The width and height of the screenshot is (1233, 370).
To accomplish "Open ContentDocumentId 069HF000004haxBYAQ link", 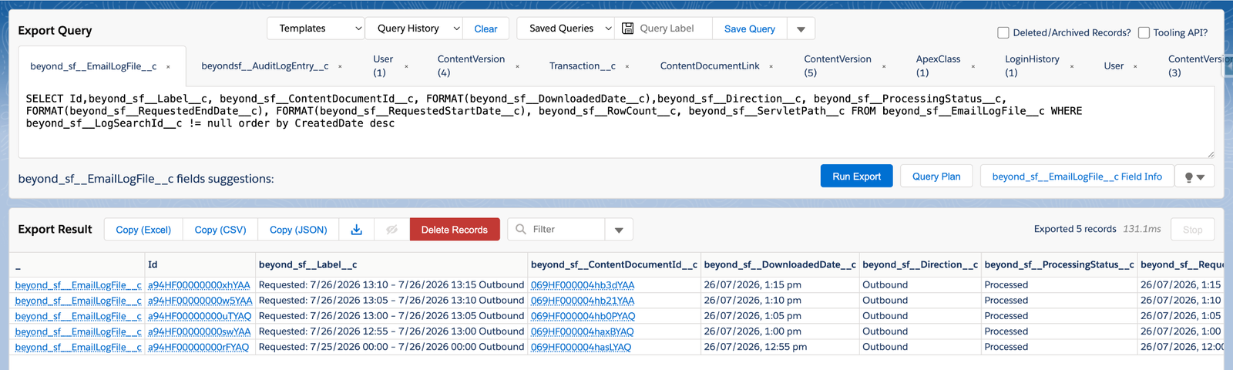I will point(582,331).
